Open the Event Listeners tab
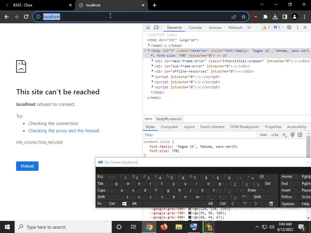 point(212,127)
